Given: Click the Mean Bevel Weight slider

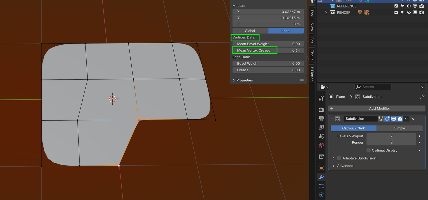Looking at the screenshot, I should pos(268,44).
